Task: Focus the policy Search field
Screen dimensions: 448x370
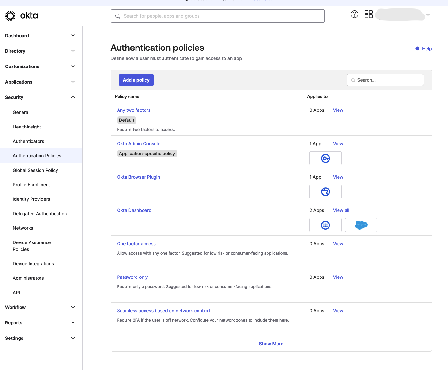Action: (x=385, y=80)
